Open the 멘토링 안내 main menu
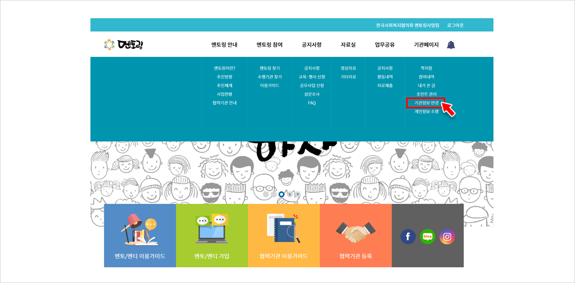Image resolution: width=575 pixels, height=283 pixels. coord(224,45)
